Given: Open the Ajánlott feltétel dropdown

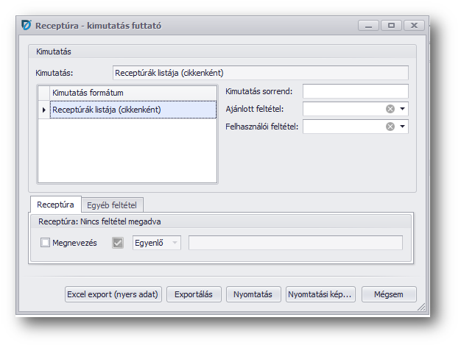Looking at the screenshot, I should coord(403,109).
